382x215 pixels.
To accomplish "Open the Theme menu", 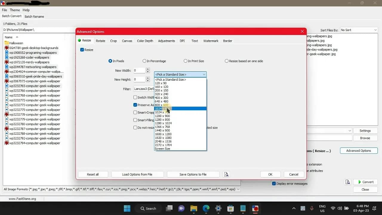I will 15,10.
